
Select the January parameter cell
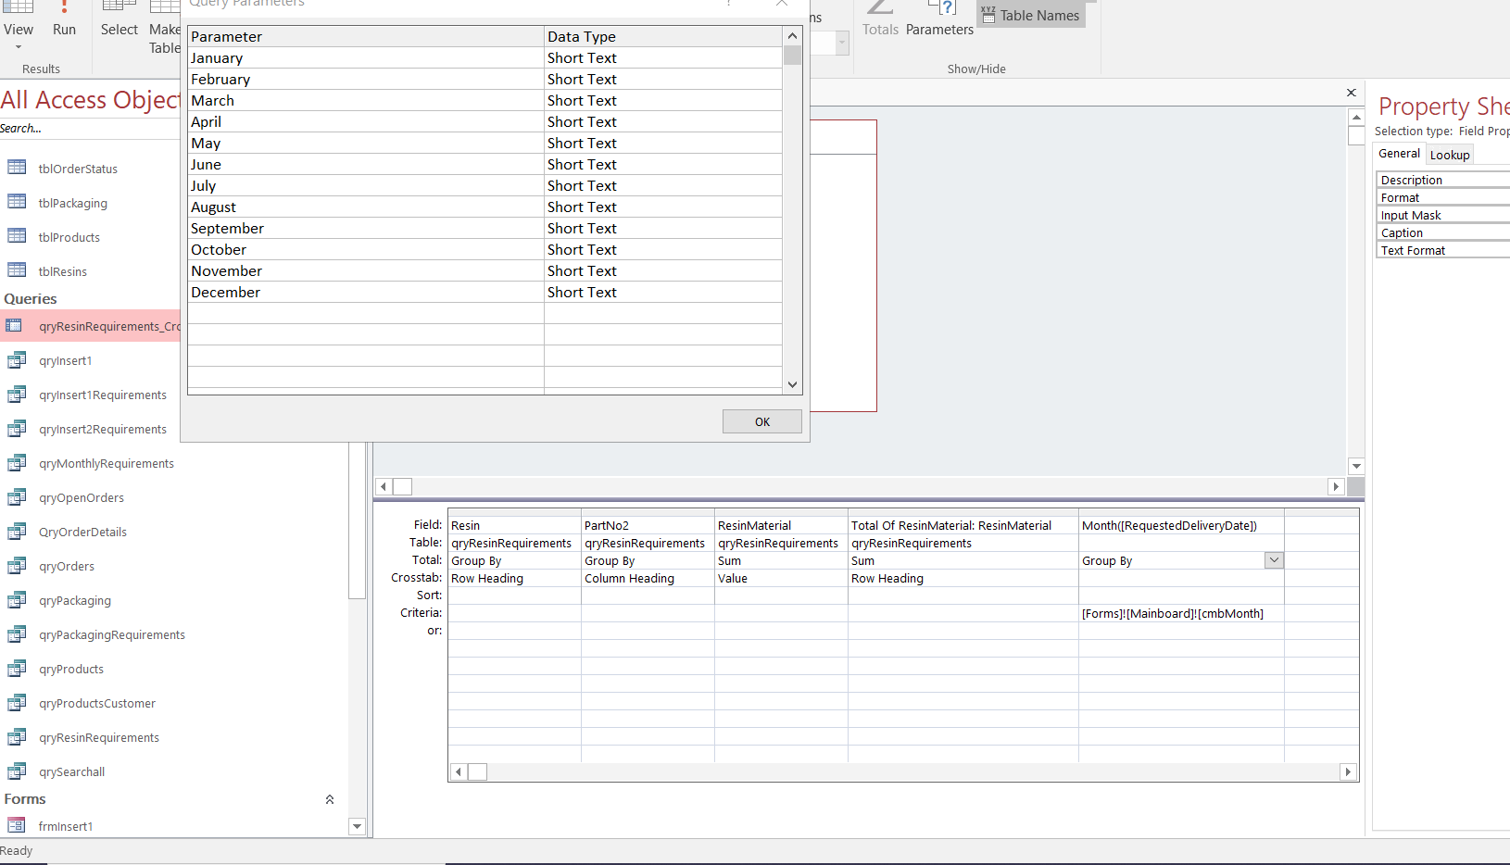coord(366,57)
